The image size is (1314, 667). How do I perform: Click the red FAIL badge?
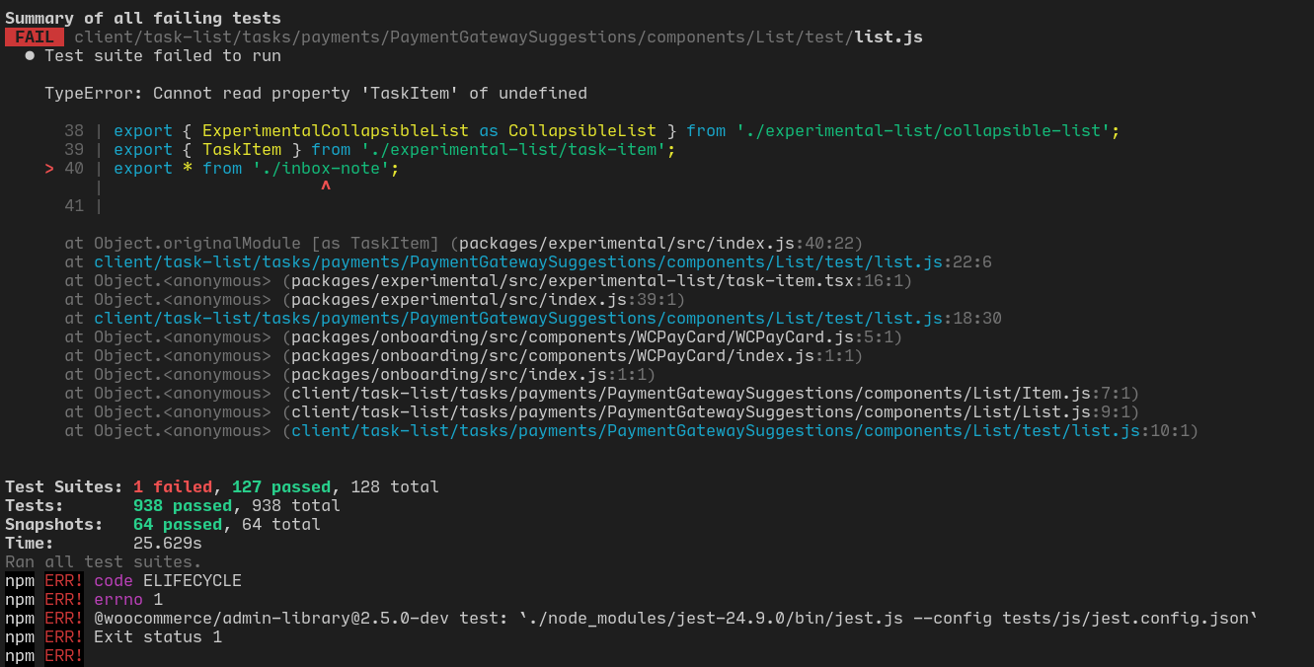[35, 37]
